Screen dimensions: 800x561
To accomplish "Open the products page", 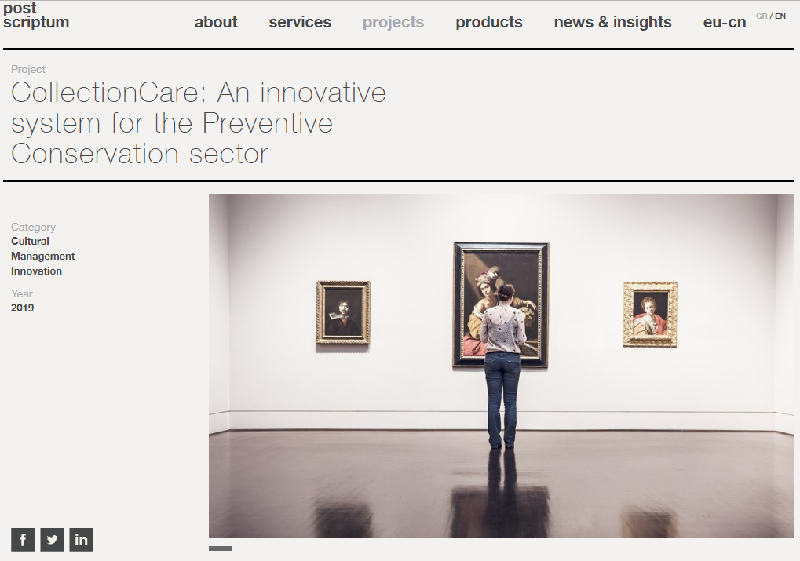I will point(489,22).
